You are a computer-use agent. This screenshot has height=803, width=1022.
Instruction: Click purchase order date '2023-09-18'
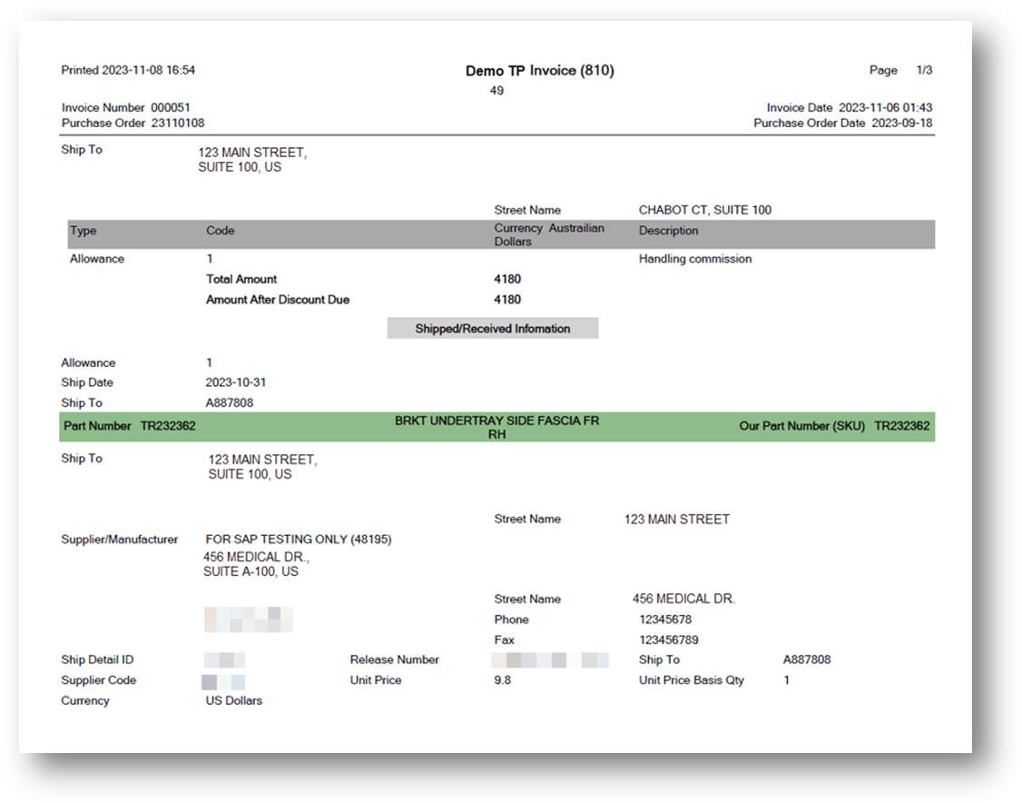[x=902, y=123]
